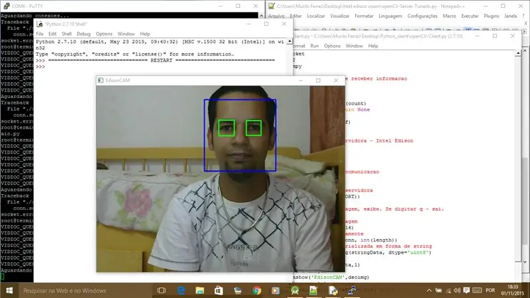The image size is (530, 298).
Task: Click the PuTTY title bar icon
Action: [6, 6]
